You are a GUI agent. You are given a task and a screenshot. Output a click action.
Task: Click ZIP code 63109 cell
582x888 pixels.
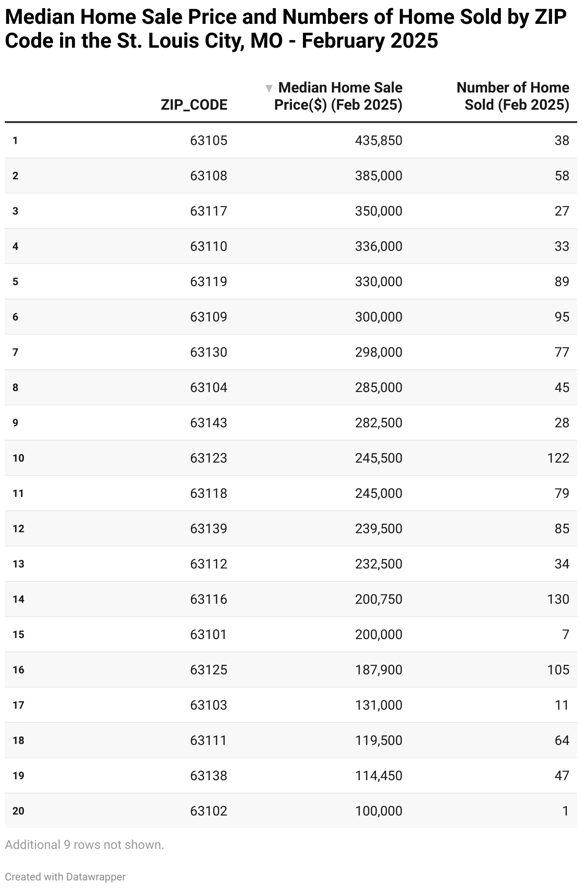click(x=208, y=317)
